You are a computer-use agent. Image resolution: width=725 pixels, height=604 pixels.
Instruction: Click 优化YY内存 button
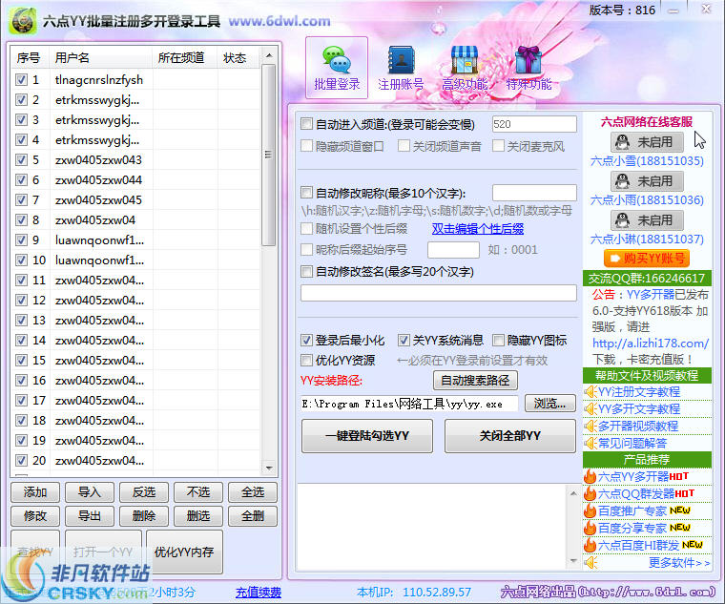point(184,552)
